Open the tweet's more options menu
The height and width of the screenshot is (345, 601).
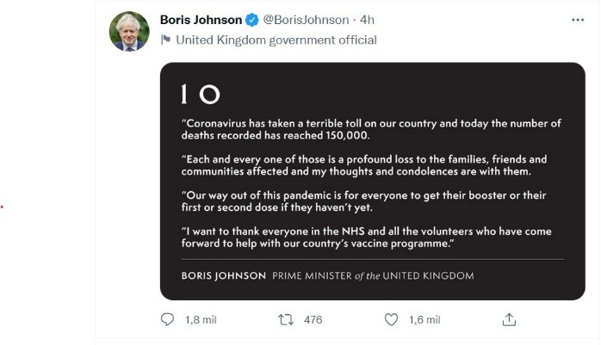[578, 19]
